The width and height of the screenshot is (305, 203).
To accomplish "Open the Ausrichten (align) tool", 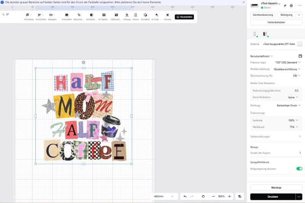I will (41, 17).
